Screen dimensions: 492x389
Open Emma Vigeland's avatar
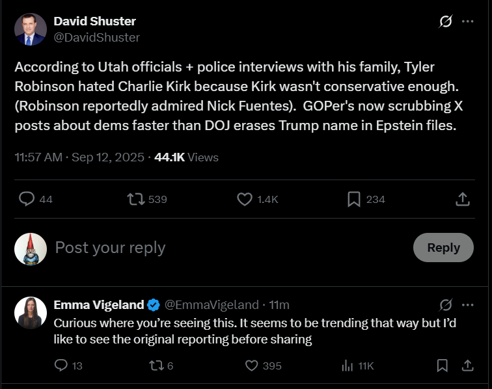[x=31, y=312]
